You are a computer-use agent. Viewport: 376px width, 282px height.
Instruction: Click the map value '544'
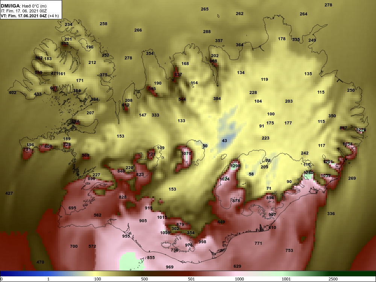pyautogui.click(x=182, y=99)
